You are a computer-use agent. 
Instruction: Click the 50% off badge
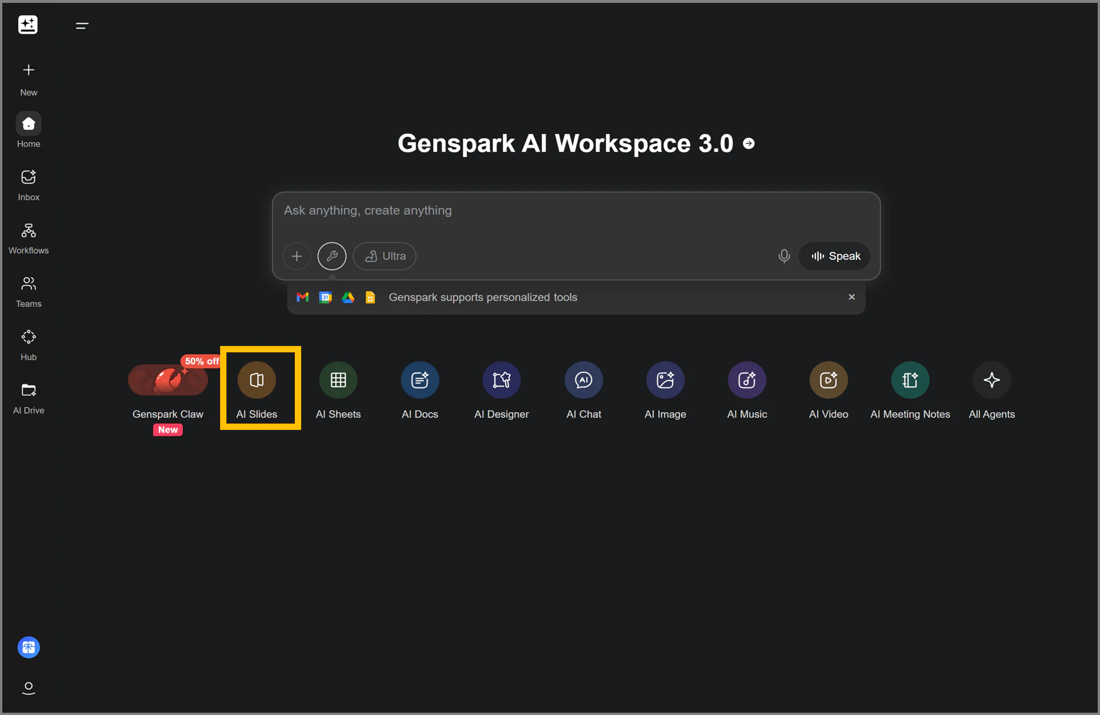(201, 361)
